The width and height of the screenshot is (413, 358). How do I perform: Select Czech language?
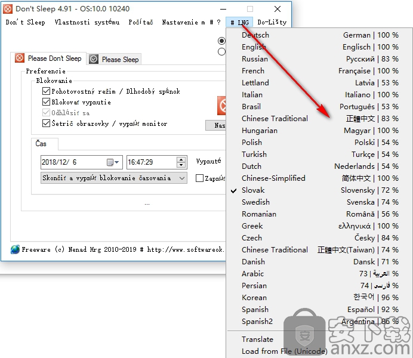point(319,237)
